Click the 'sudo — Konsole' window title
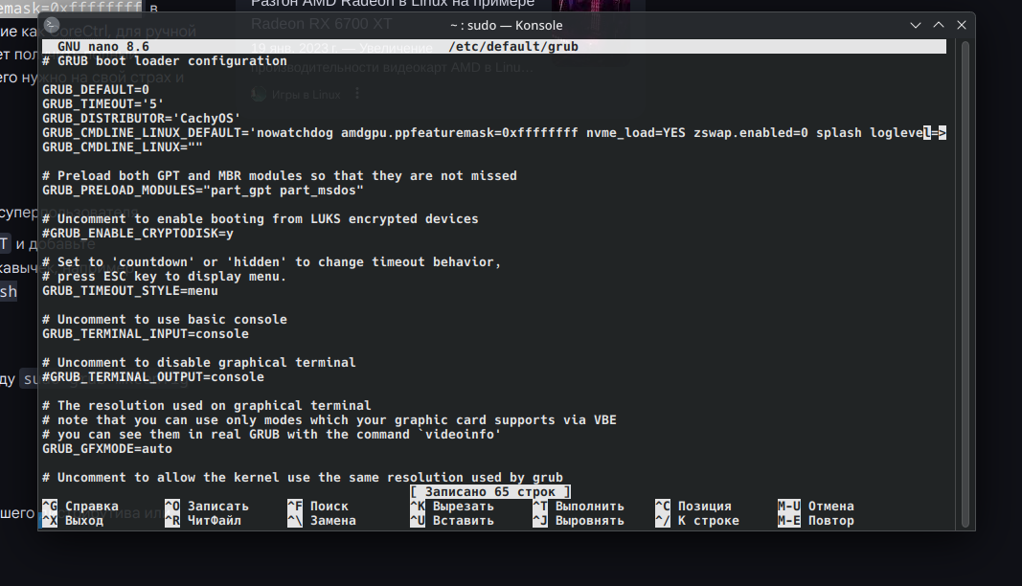1022x586 pixels. pyautogui.click(x=506, y=25)
